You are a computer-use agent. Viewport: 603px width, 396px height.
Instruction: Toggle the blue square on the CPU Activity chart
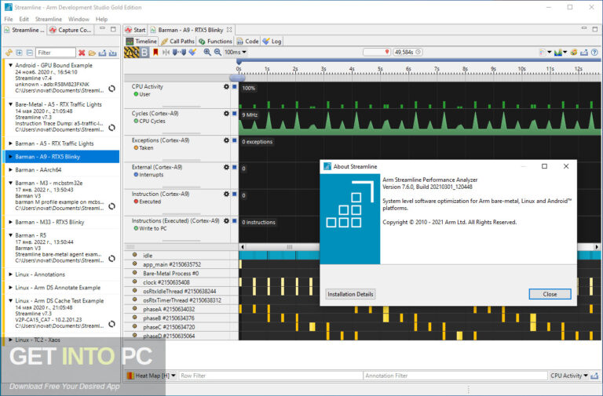(234, 87)
